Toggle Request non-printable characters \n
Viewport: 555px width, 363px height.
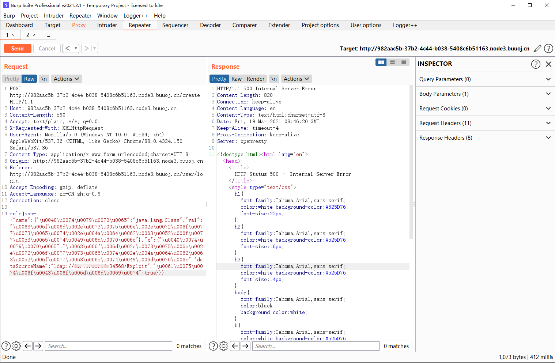click(44, 79)
